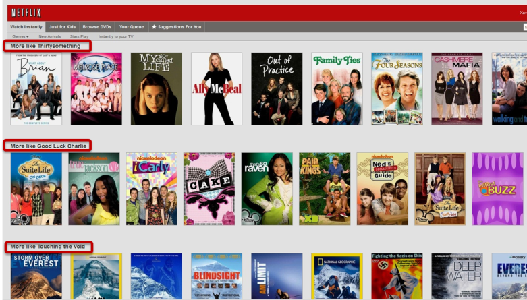The image size is (527, 300).
Task: Select The Four Seasons poster
Action: click(x=397, y=89)
